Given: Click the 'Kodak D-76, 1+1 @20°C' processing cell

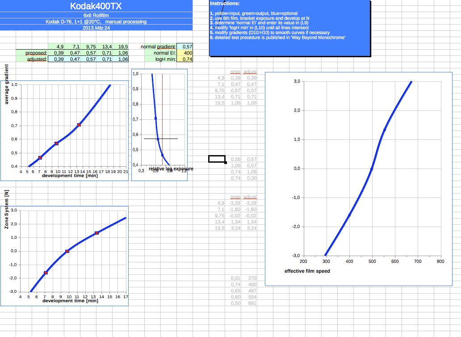Looking at the screenshot, I should (x=96, y=21).
